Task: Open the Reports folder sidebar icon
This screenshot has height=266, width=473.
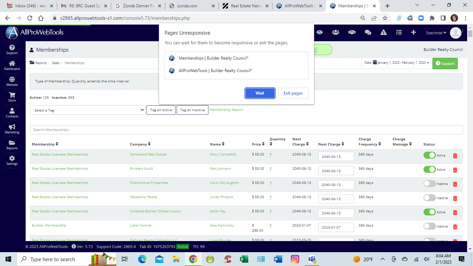Action: (12, 145)
